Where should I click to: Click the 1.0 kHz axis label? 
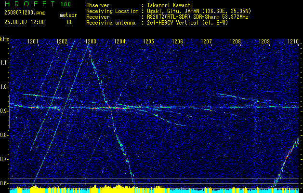click(x=4, y=87)
